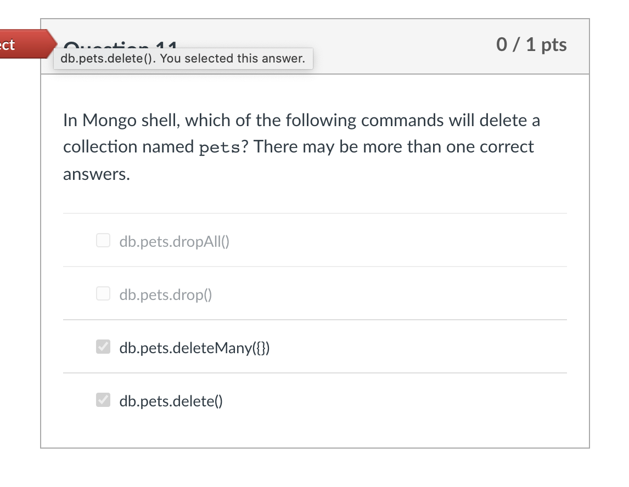Check the db.pets.drop() answer checkbox

pos(103,293)
